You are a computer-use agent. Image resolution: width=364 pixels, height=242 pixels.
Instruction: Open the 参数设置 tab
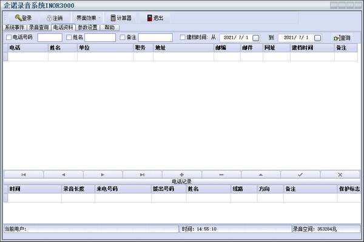point(87,27)
